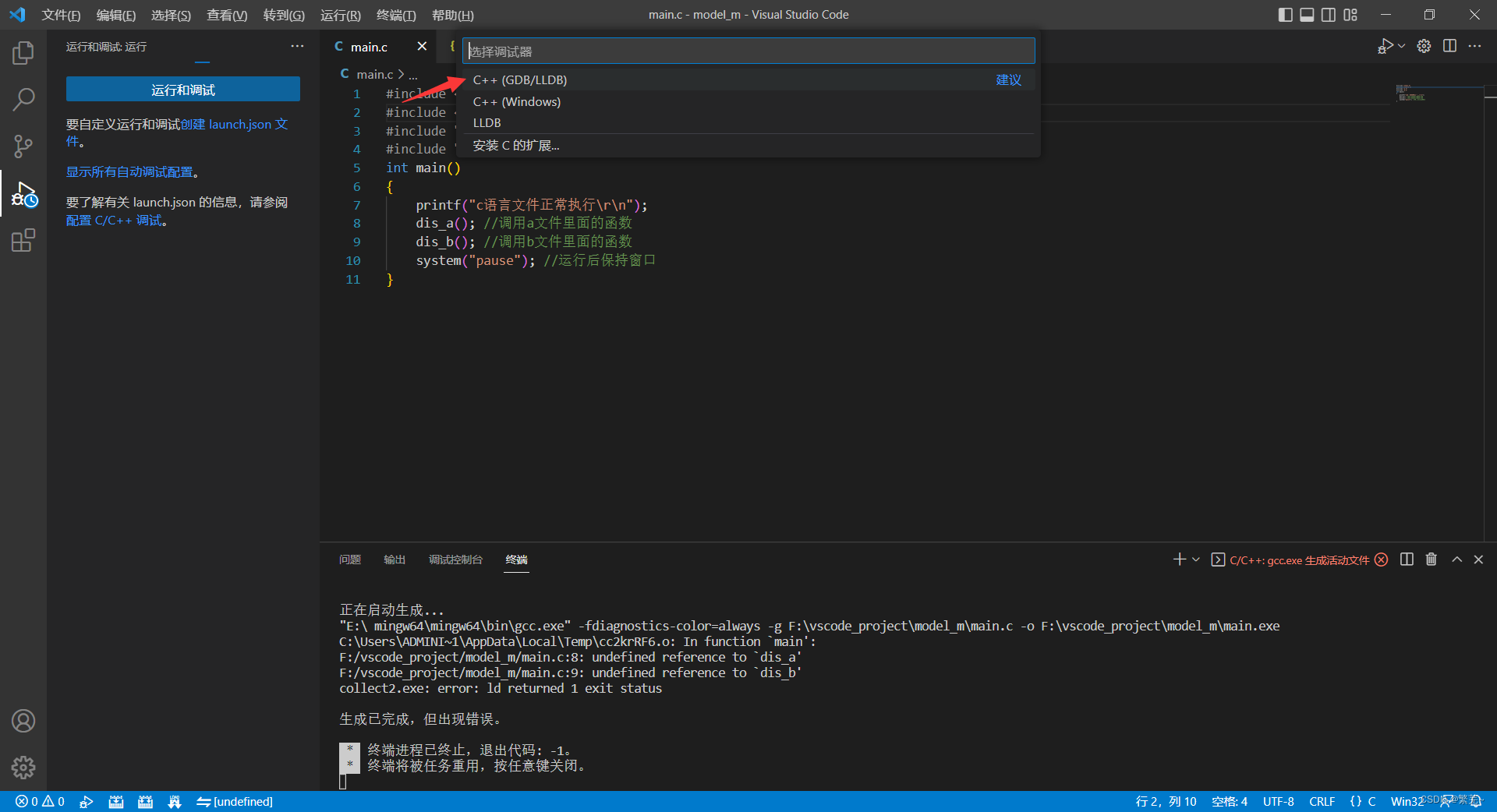1497x812 pixels.
Task: Open 配置 C/C++ 调试 link
Action: [x=115, y=221]
